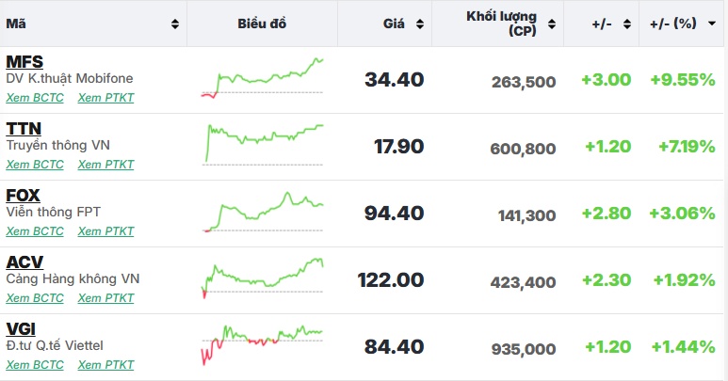View PTKT analysis for TTN
728x381 pixels.
[x=105, y=165]
